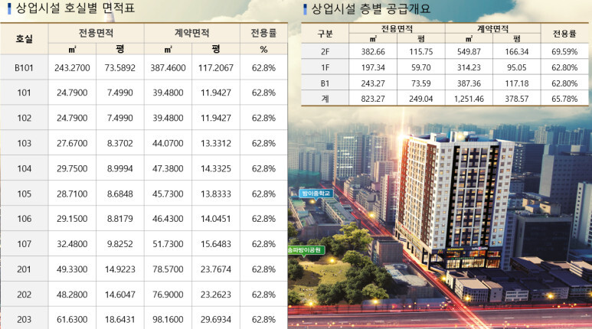Select the room 203 row label
The width and height of the screenshot is (592, 329).
click(25, 320)
